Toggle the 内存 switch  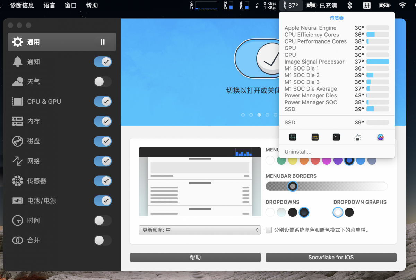coord(103,121)
